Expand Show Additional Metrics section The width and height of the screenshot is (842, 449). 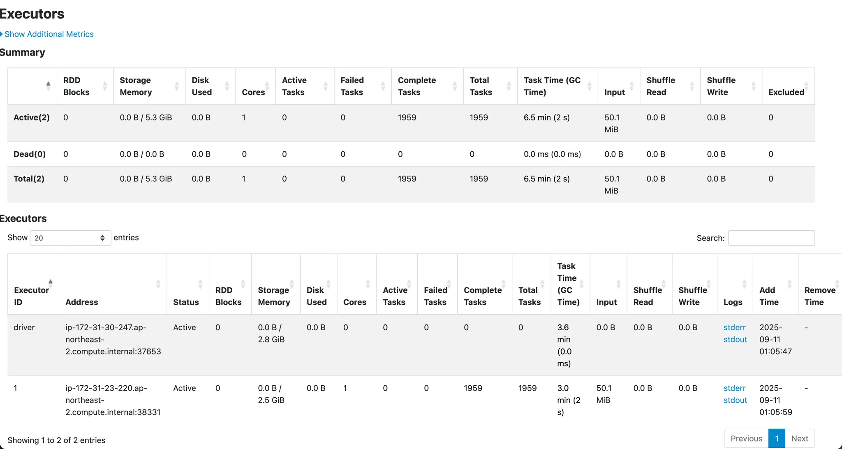coord(49,34)
